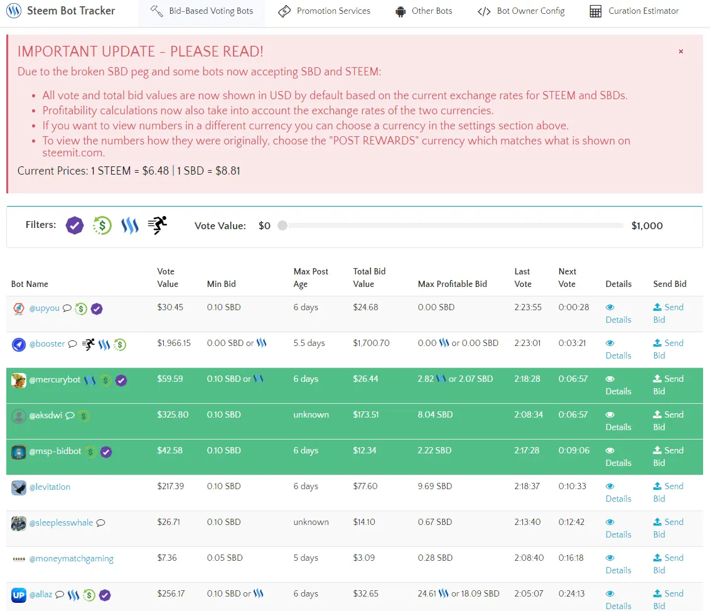Viewport: 710px width, 611px height.
Task: Open the Promotion Services tab
Action: coord(324,11)
